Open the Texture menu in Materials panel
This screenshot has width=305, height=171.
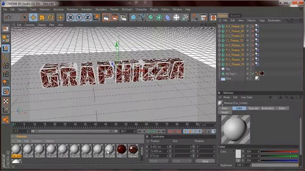[49, 141]
